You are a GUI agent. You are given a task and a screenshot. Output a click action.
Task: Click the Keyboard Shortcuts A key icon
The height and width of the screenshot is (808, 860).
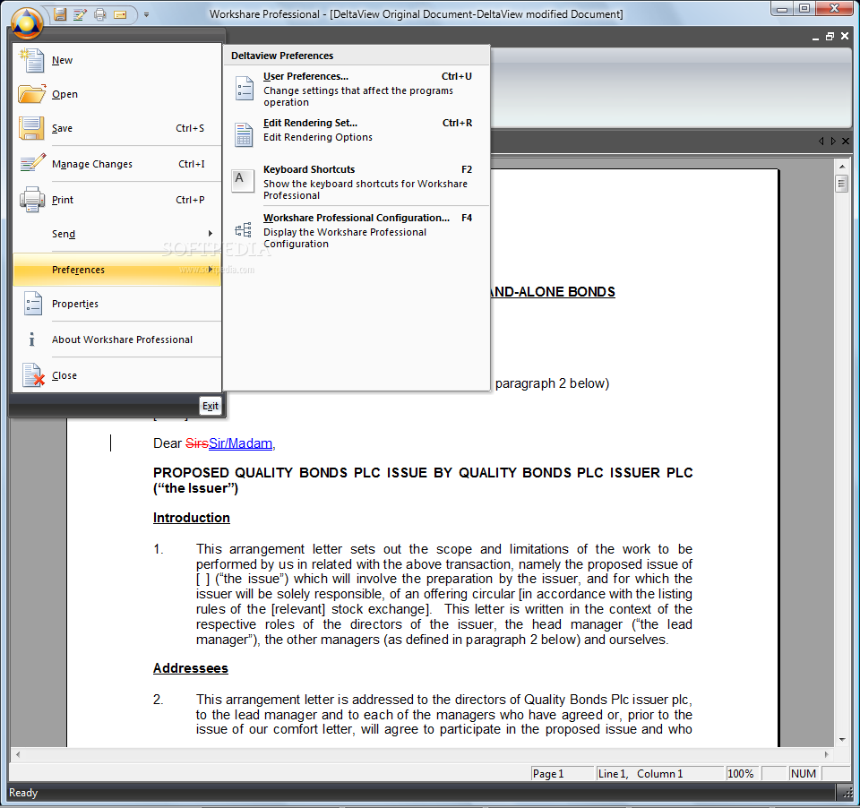pyautogui.click(x=243, y=181)
